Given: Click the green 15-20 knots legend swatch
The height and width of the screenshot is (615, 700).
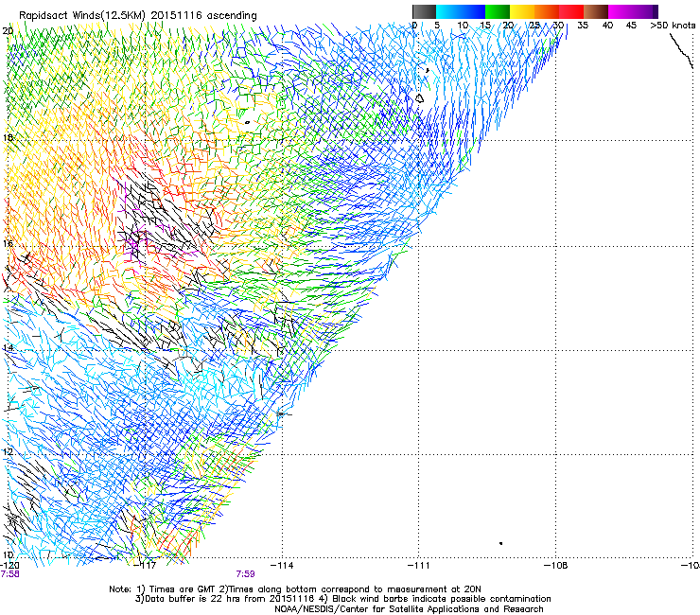Looking at the screenshot, I should pyautogui.click(x=498, y=11).
